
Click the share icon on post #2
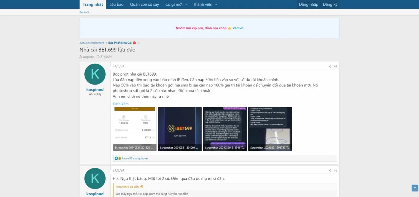[330, 171]
